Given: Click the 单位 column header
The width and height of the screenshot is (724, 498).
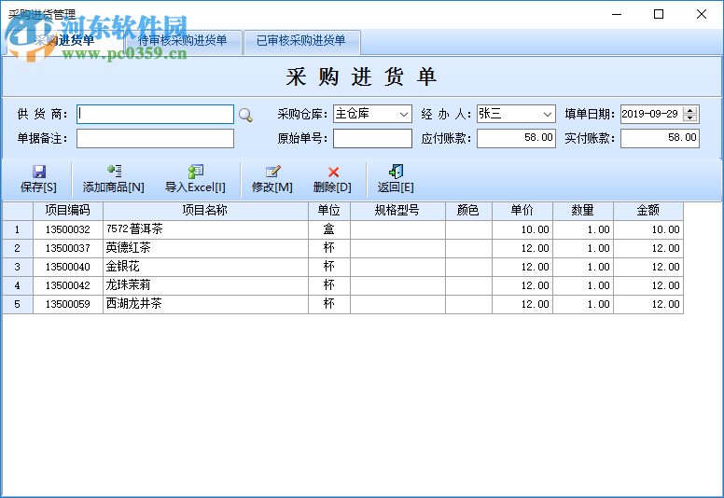Looking at the screenshot, I should [x=329, y=211].
